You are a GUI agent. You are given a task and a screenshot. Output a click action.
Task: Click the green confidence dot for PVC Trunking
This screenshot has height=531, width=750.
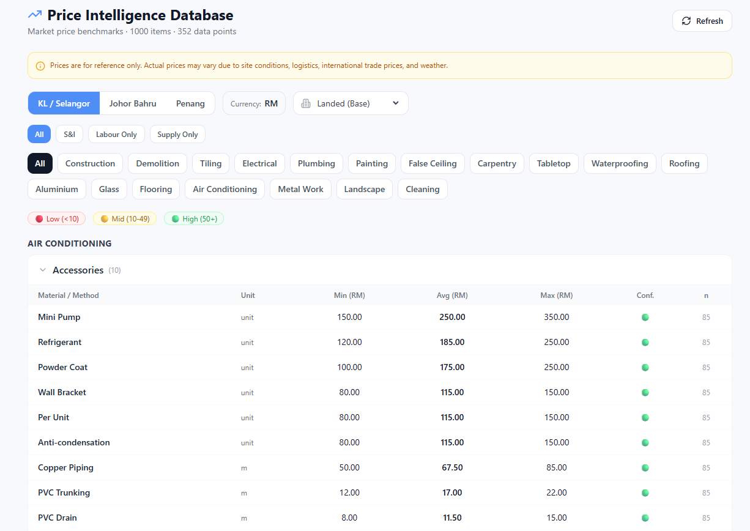(645, 493)
